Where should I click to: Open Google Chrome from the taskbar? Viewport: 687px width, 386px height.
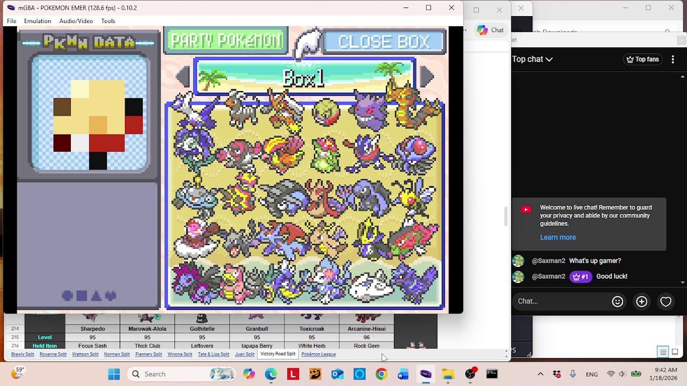tap(382, 374)
